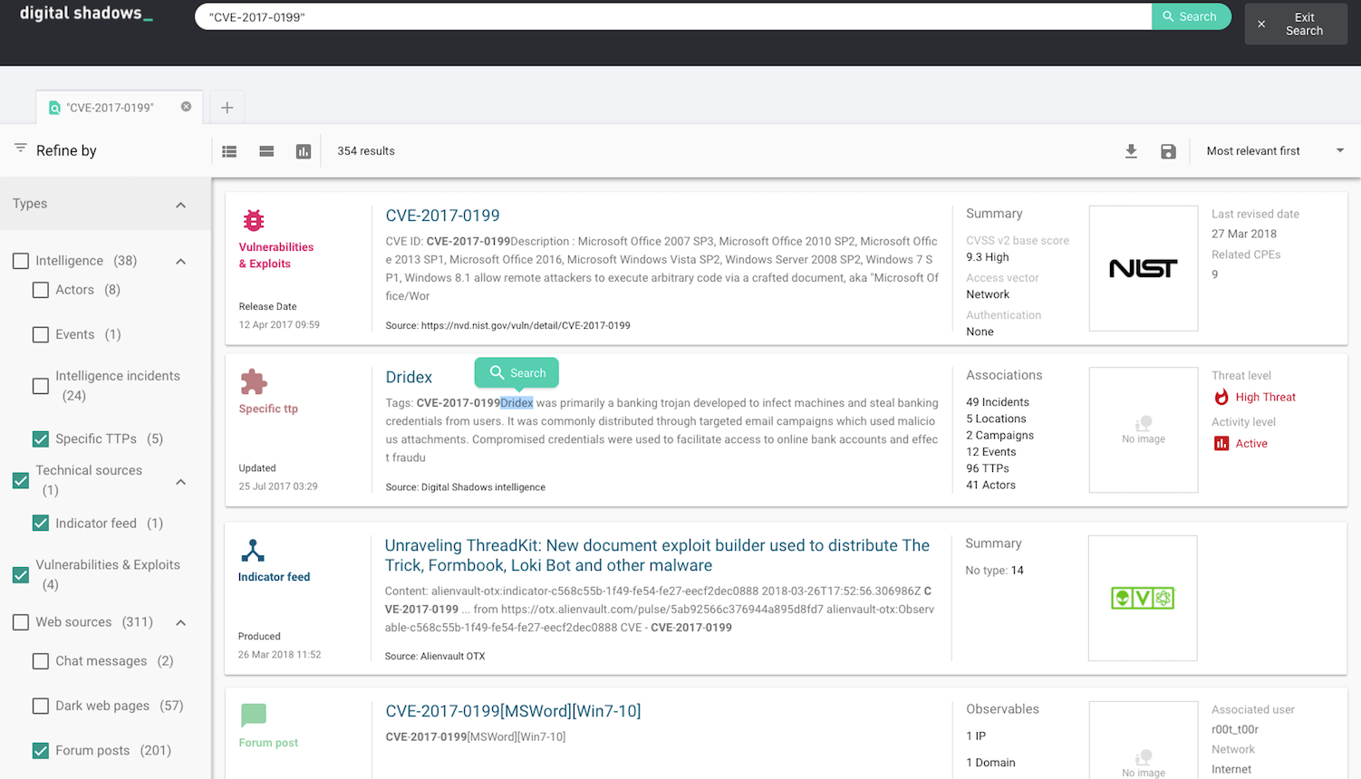Click the 5 Locations association

click(996, 419)
